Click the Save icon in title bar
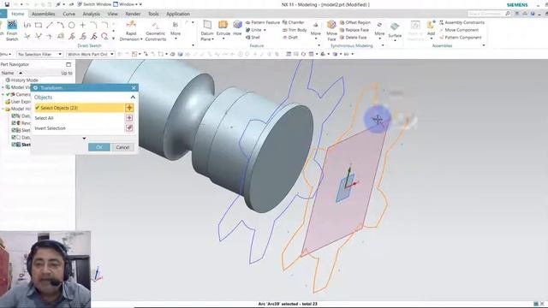The image size is (548, 308). [x=7, y=4]
